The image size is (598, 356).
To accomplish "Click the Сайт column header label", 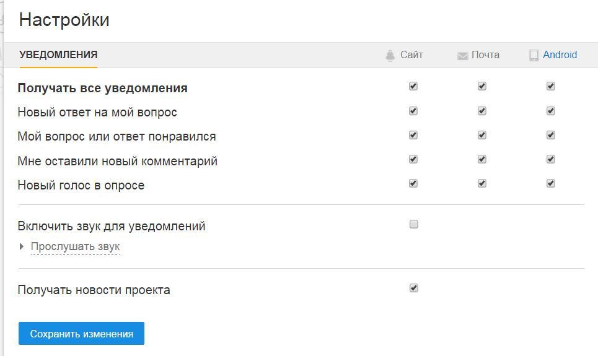I will coord(411,55).
